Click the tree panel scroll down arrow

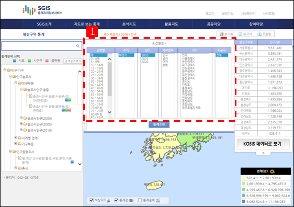click(x=80, y=164)
